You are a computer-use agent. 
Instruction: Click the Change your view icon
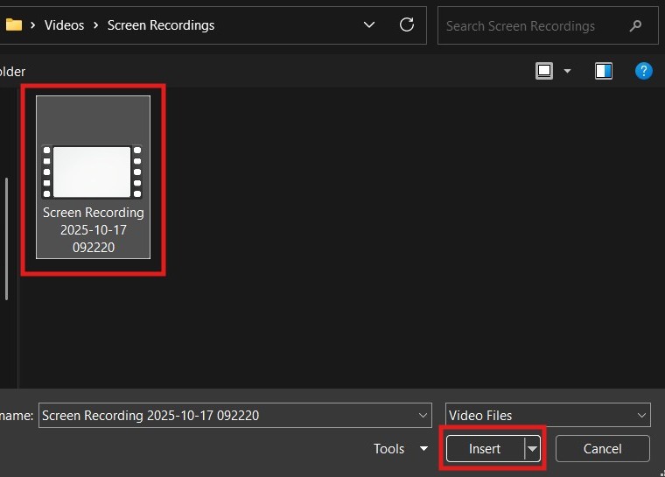[x=545, y=71]
